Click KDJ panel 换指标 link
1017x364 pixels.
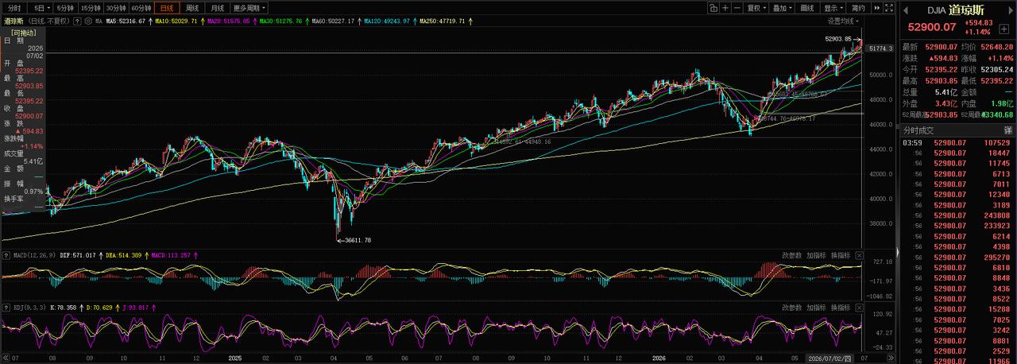[x=841, y=308]
